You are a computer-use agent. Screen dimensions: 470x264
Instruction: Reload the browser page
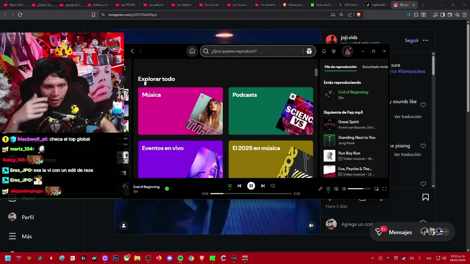click(20, 15)
